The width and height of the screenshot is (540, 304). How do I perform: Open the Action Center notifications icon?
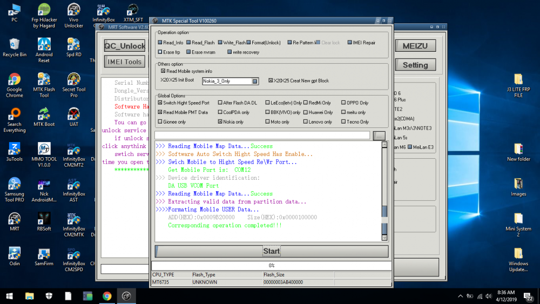coord(528,296)
